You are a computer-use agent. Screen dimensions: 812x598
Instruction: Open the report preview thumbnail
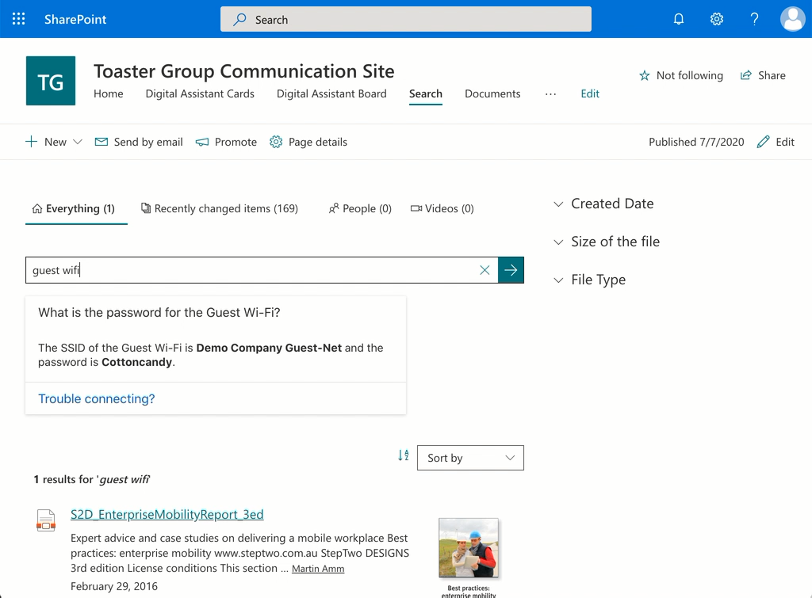pos(469,548)
